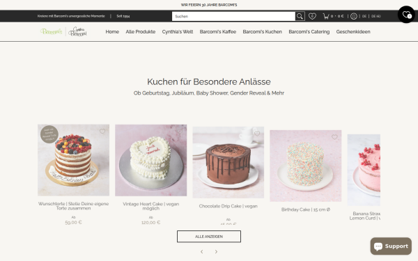Open Banana Strawberry pink cake image

coord(364,170)
